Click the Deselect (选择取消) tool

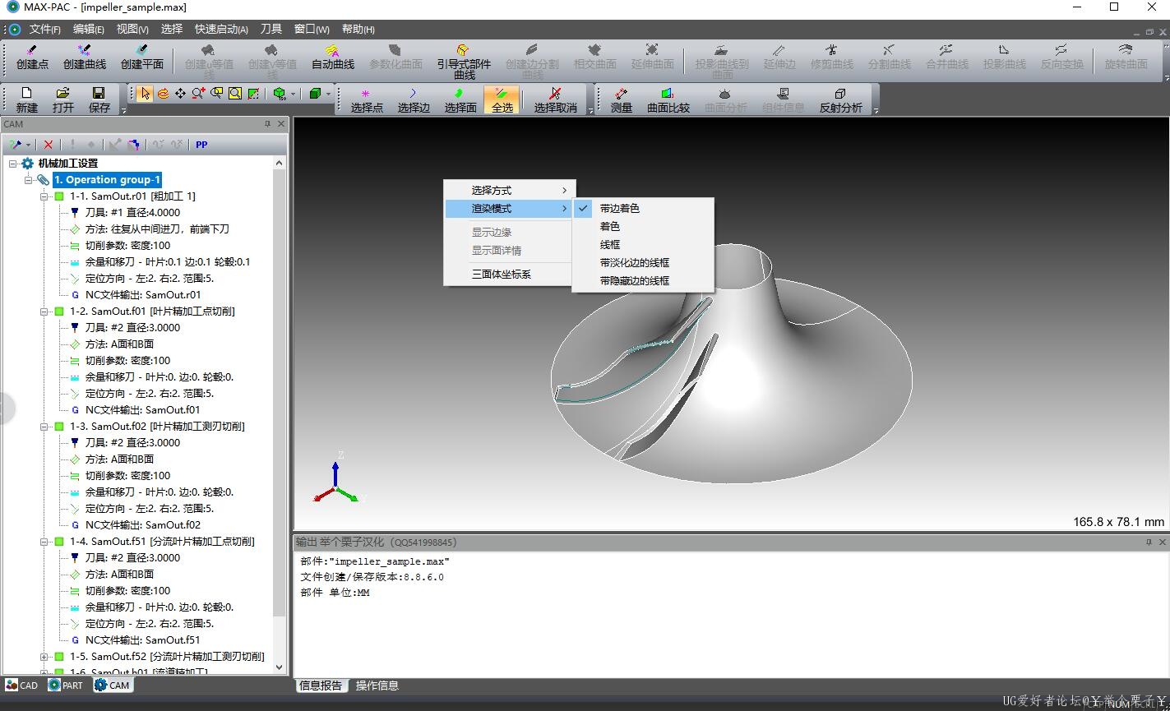pos(555,100)
